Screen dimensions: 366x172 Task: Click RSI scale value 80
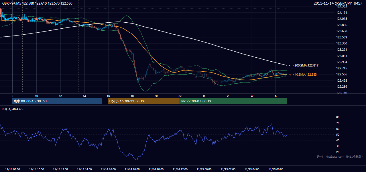[x=338, y=117]
